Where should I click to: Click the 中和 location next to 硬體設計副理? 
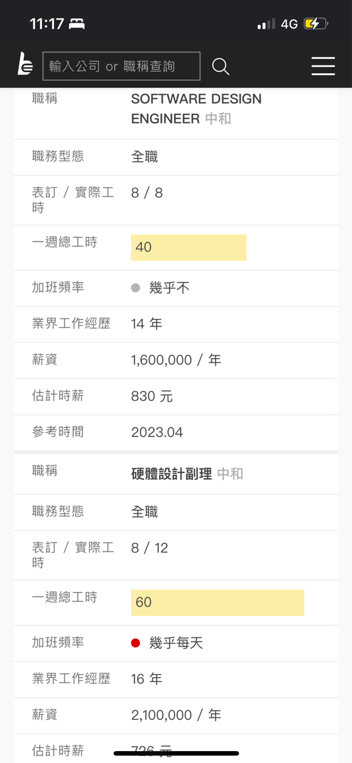click(230, 474)
